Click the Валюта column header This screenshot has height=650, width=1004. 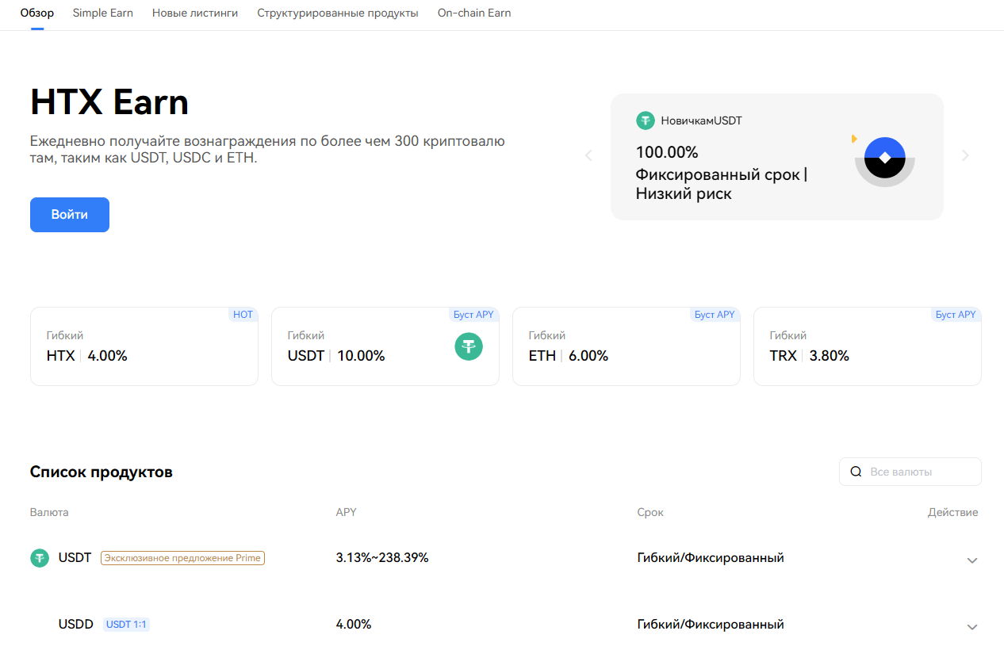[49, 512]
